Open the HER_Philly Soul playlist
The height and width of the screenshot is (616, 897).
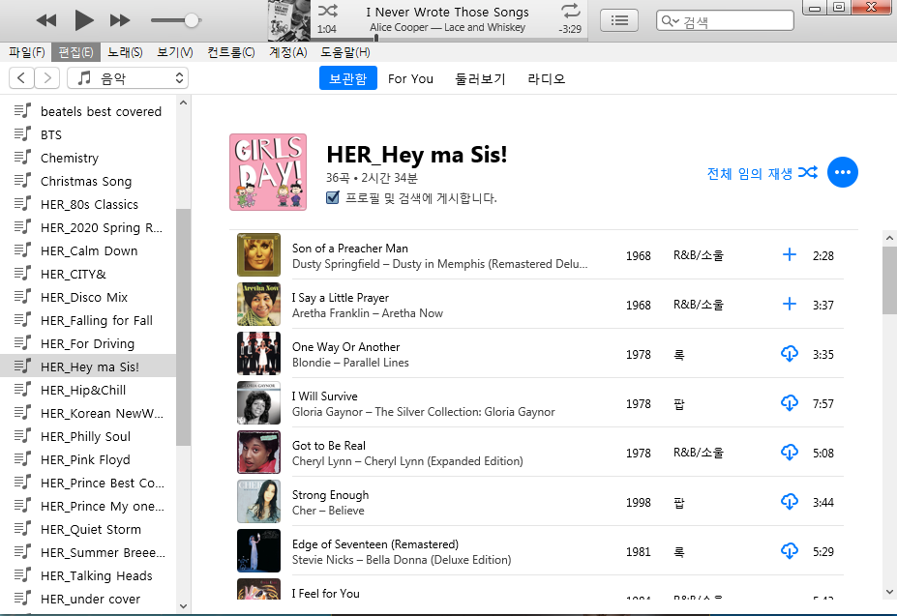pyautogui.click(x=88, y=436)
